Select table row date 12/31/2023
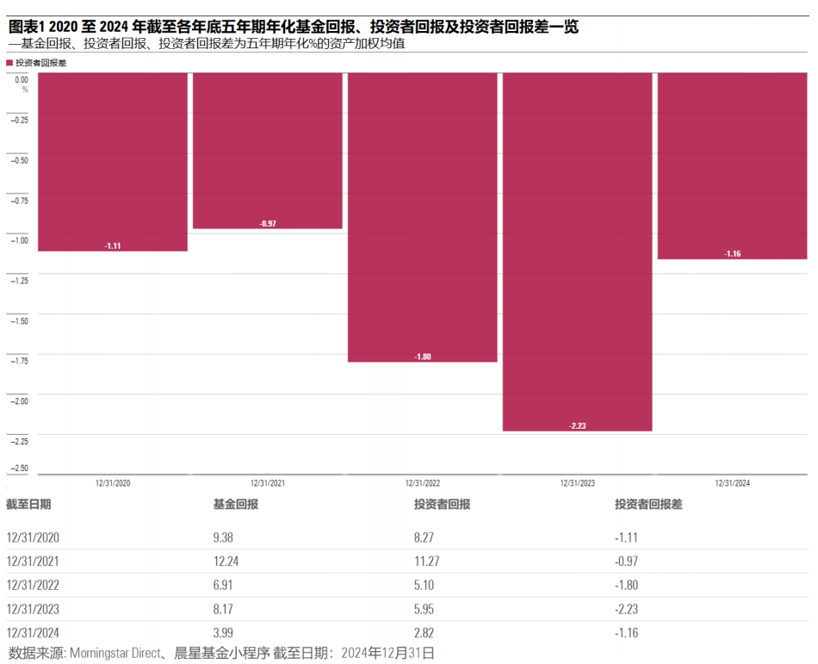Viewport: 818px width, 664px height. pos(33,609)
